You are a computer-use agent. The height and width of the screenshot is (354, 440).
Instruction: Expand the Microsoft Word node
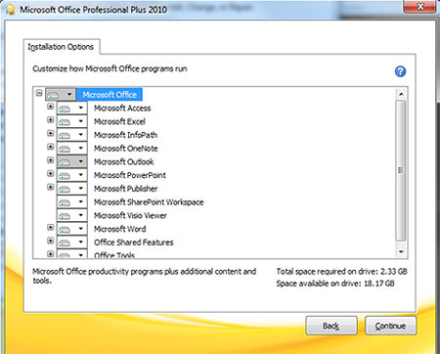[x=50, y=227]
